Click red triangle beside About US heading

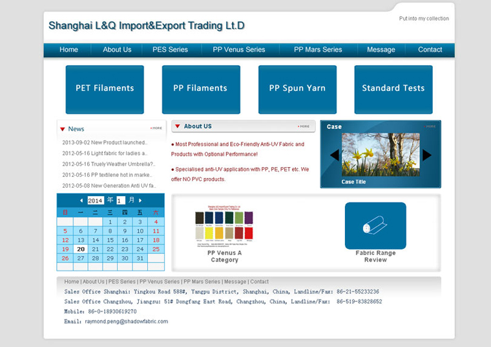[178, 126]
